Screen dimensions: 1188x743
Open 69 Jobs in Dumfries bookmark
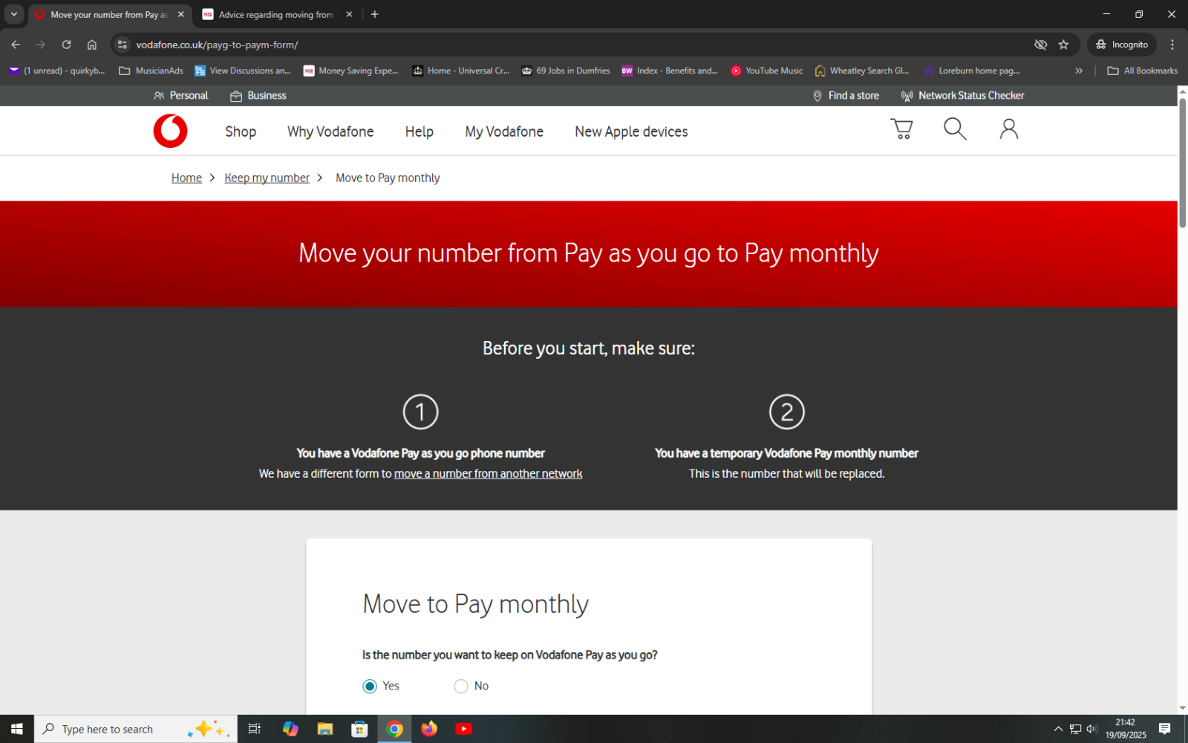[x=566, y=71]
